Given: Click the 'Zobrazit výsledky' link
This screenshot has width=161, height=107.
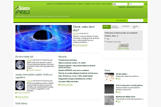Looking at the screenshot, I should [x=123, y=48].
